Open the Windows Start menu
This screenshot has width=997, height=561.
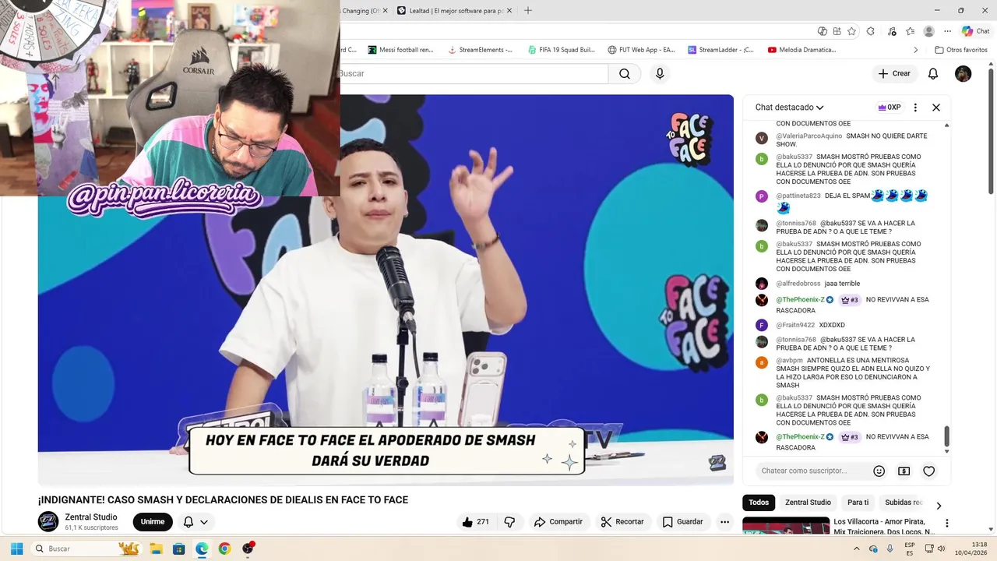(16, 549)
